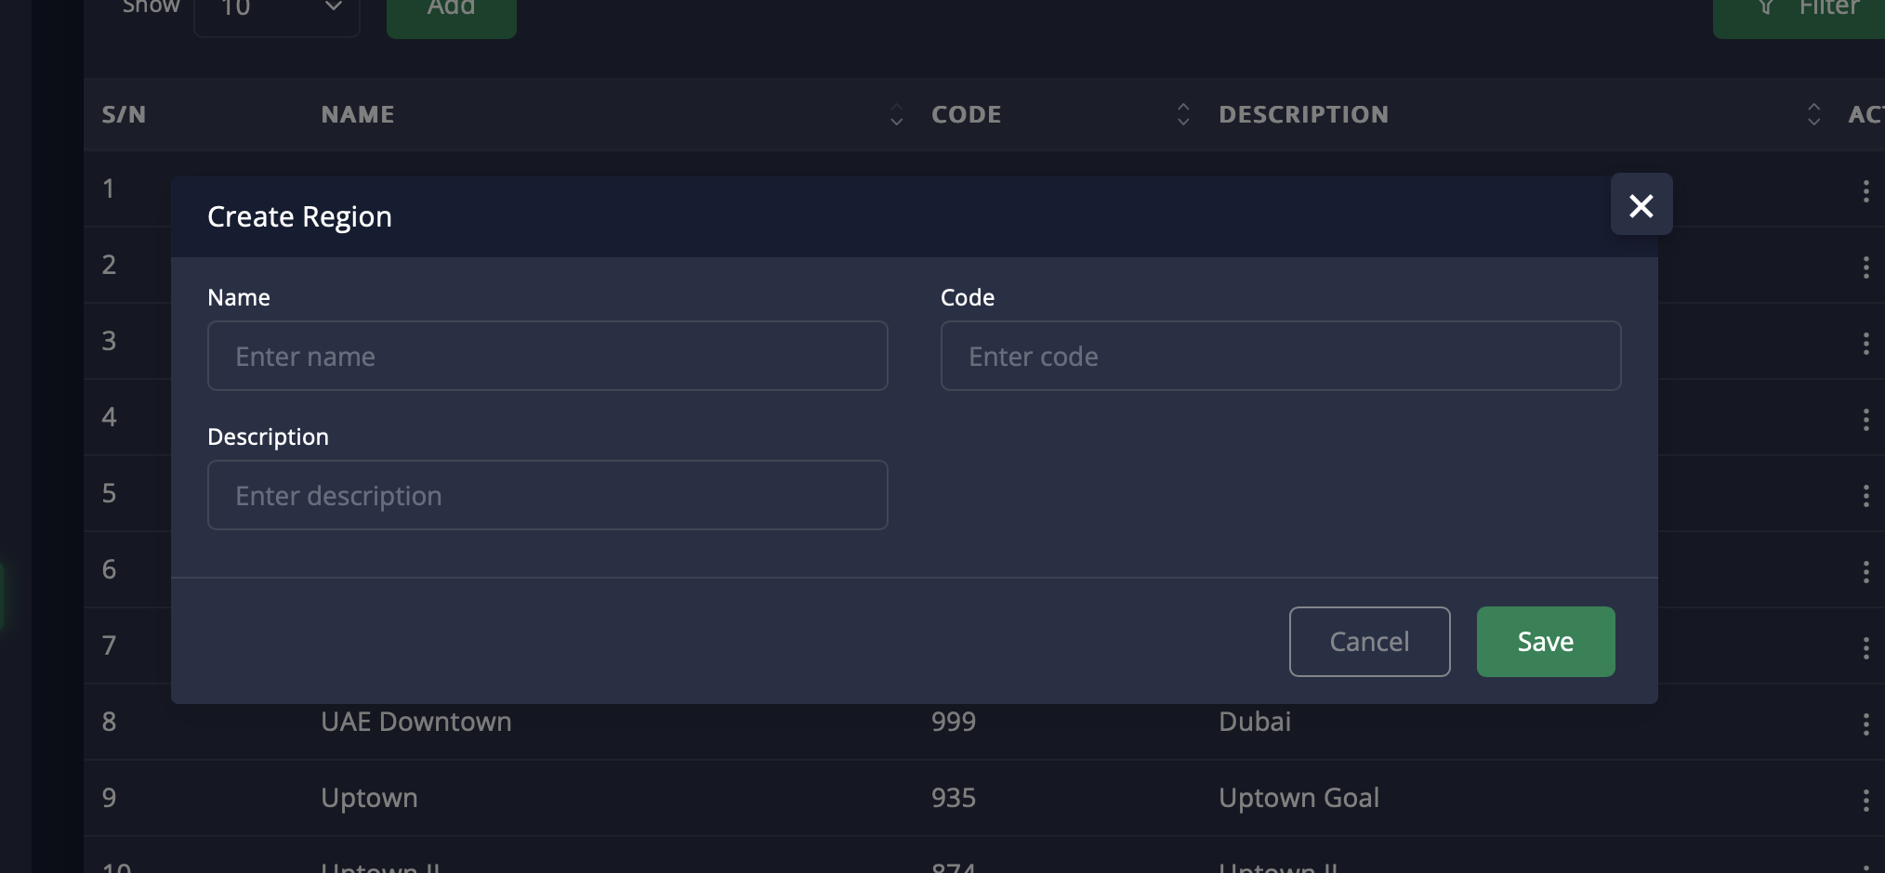Screen dimensions: 1885x873
Task: Sort table by Code column
Action: (1182, 114)
